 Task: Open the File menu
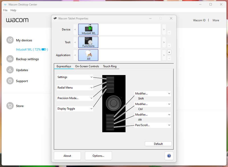5,10
